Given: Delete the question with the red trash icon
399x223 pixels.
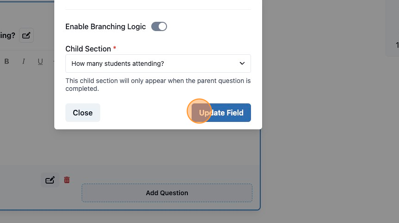Looking at the screenshot, I should pos(67,180).
